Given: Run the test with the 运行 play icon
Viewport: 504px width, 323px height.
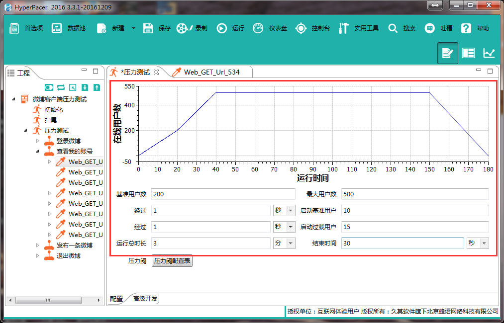Looking at the screenshot, I should [x=221, y=28].
